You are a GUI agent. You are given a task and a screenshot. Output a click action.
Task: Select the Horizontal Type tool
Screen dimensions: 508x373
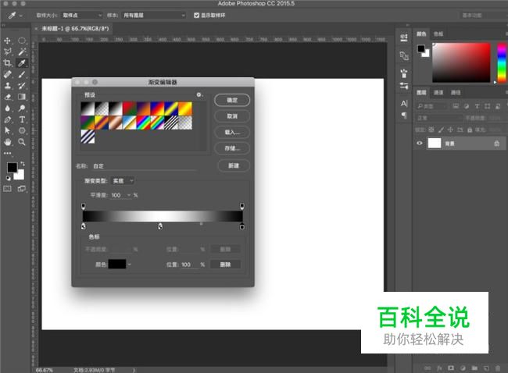point(22,120)
